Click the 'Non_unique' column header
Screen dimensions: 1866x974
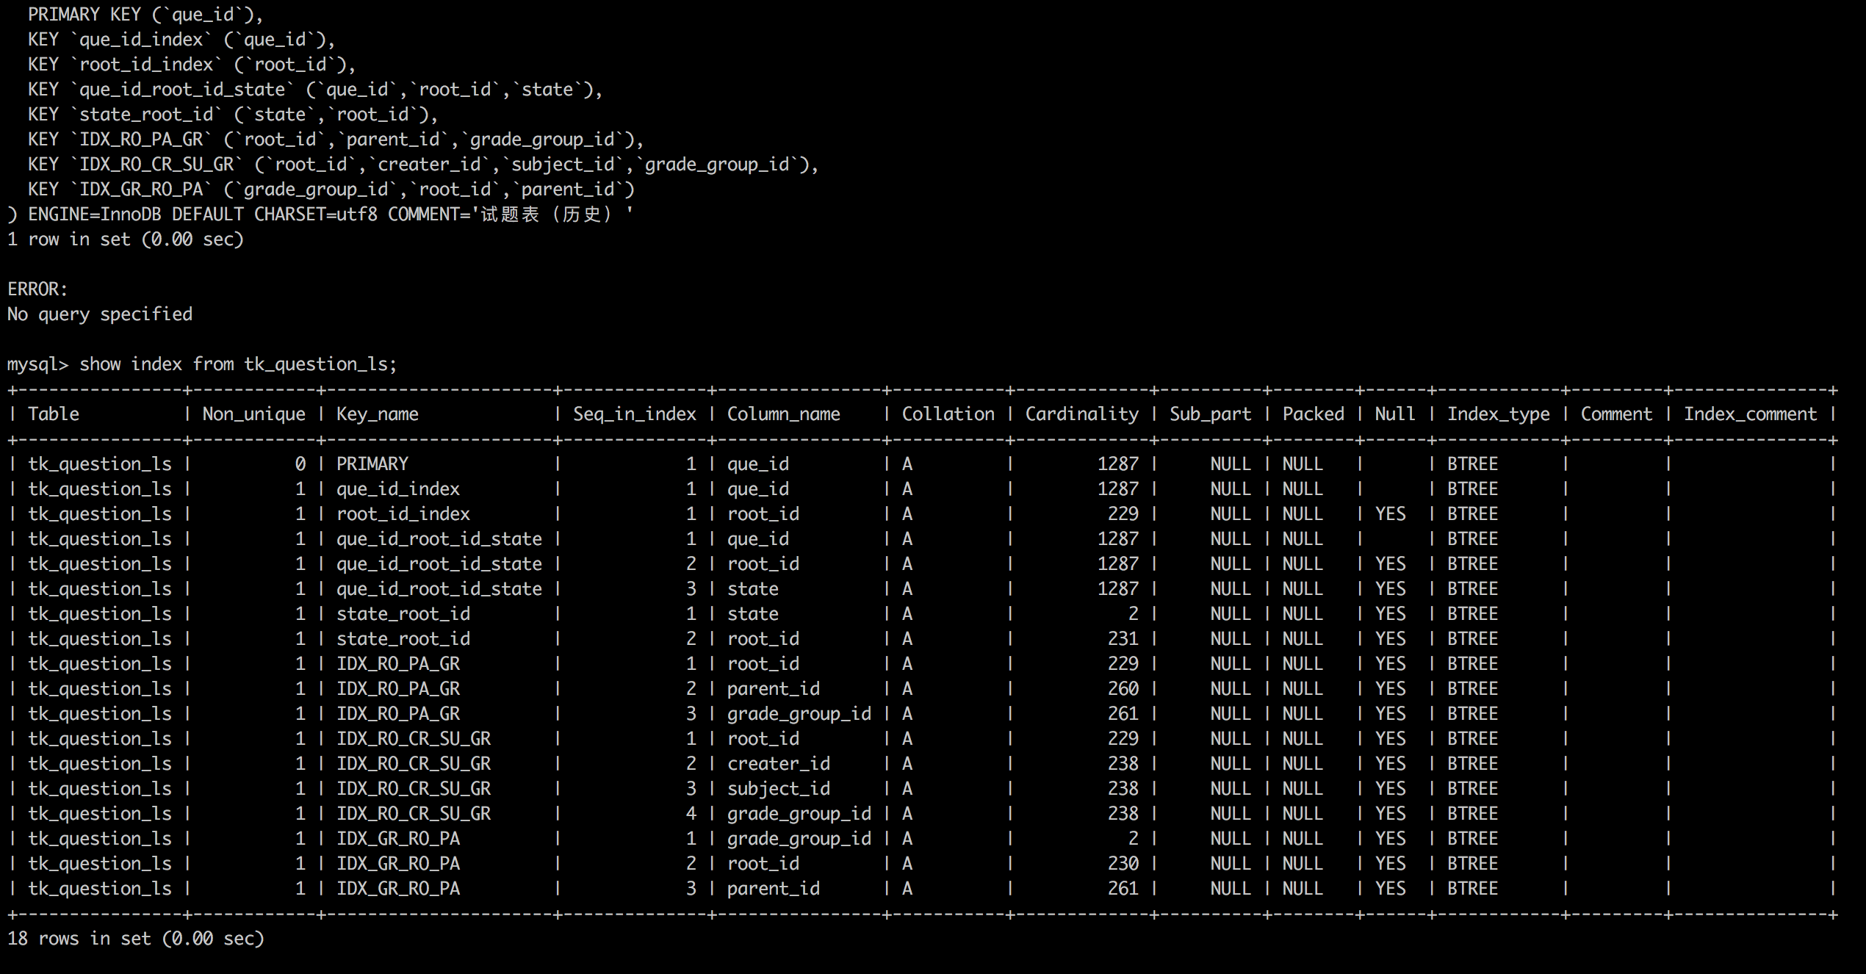(253, 414)
